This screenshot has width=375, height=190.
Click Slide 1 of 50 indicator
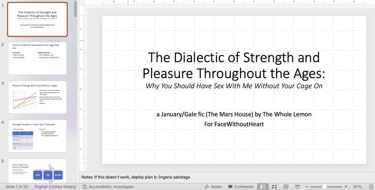(17, 187)
